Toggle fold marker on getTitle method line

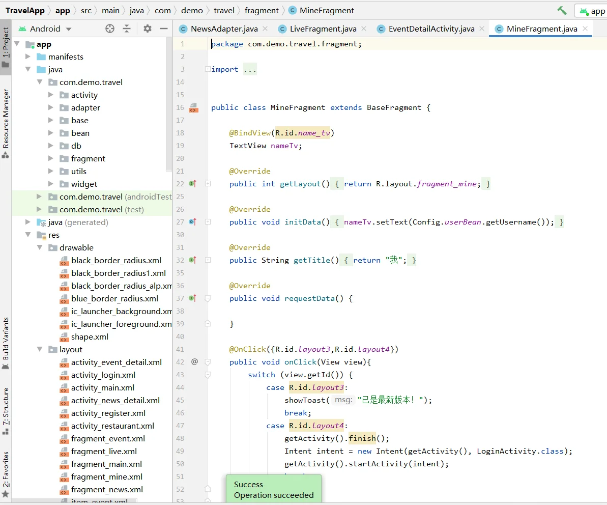point(208,260)
